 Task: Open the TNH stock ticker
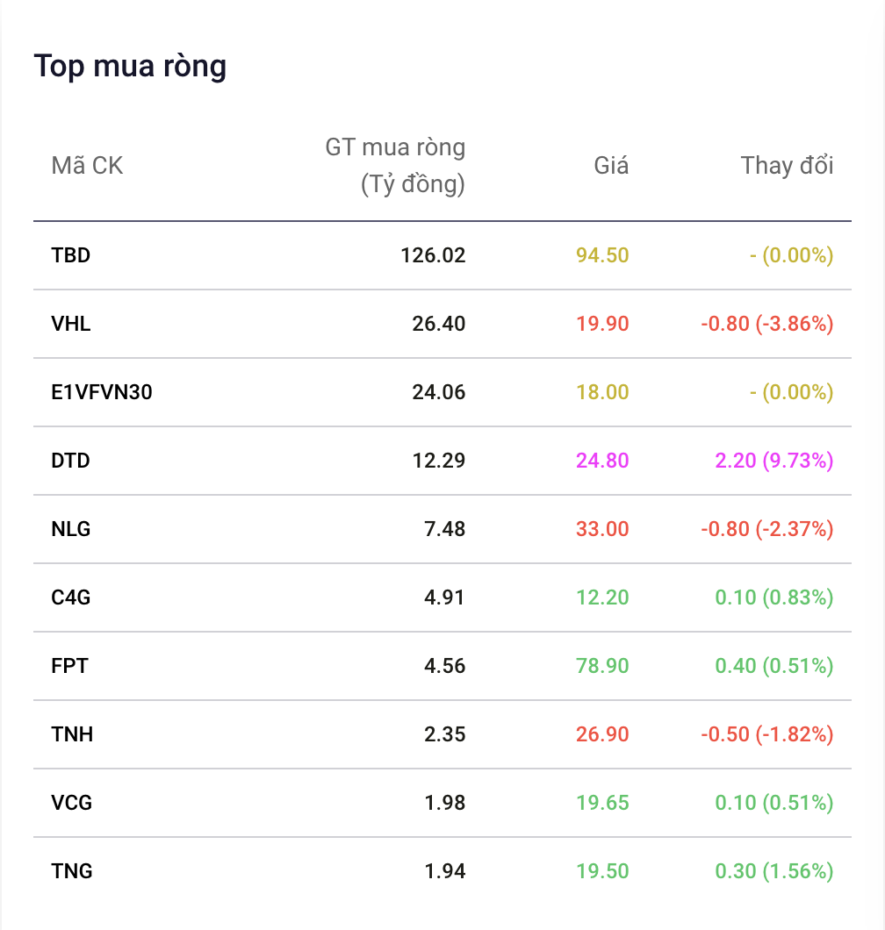coord(72,734)
